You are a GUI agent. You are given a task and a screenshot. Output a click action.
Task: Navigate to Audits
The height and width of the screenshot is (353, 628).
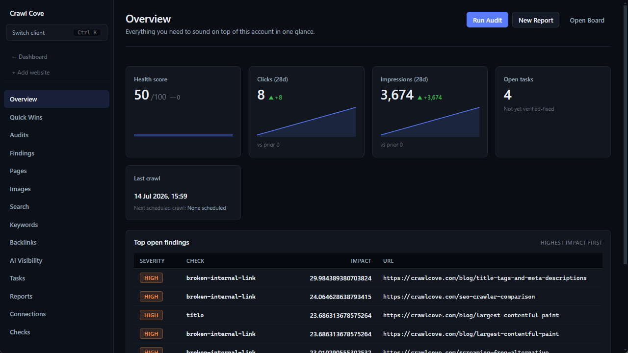click(x=56, y=135)
